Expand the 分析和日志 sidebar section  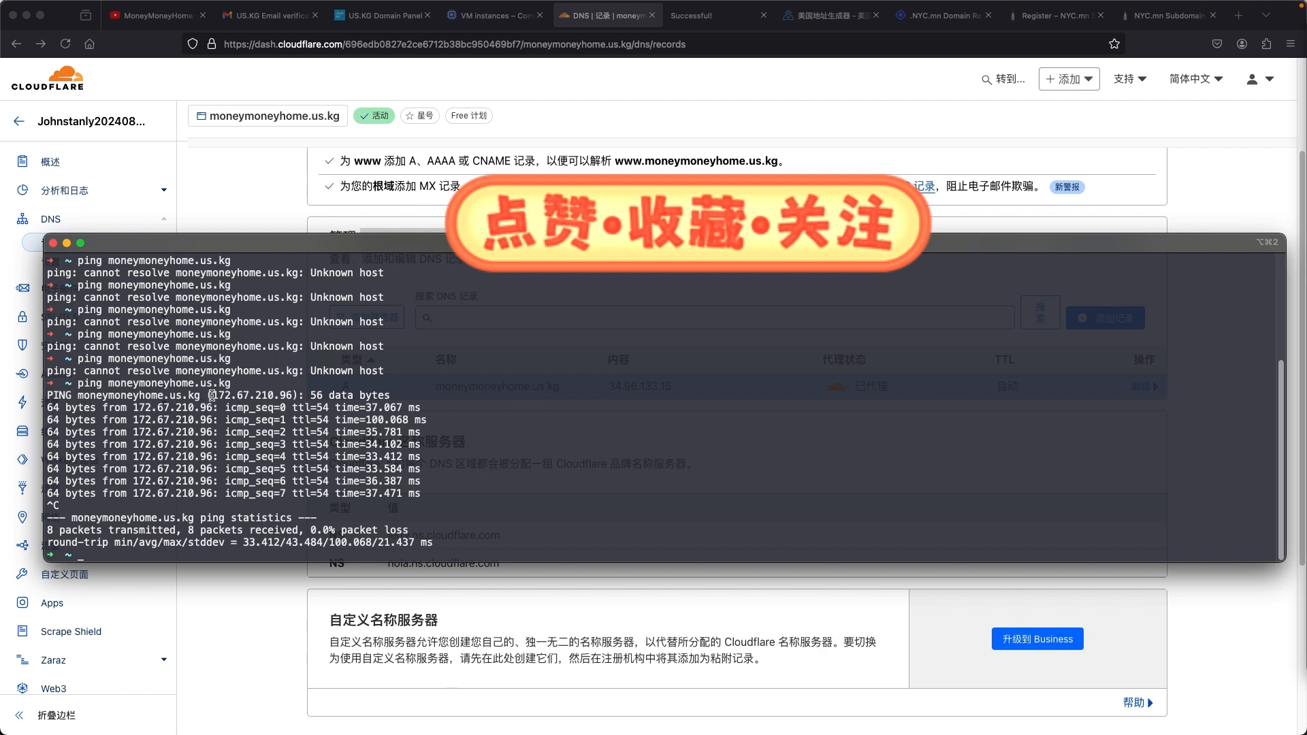click(164, 190)
